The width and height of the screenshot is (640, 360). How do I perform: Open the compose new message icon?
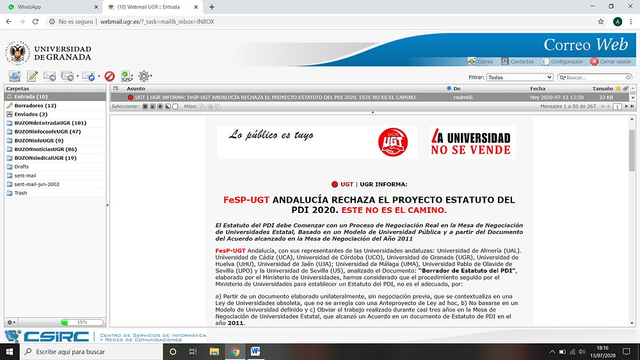32,76
